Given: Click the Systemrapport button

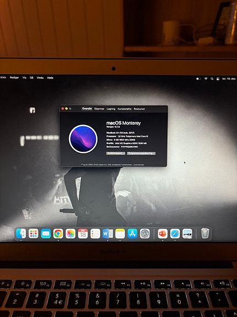Looking at the screenshot, I should [x=116, y=153].
